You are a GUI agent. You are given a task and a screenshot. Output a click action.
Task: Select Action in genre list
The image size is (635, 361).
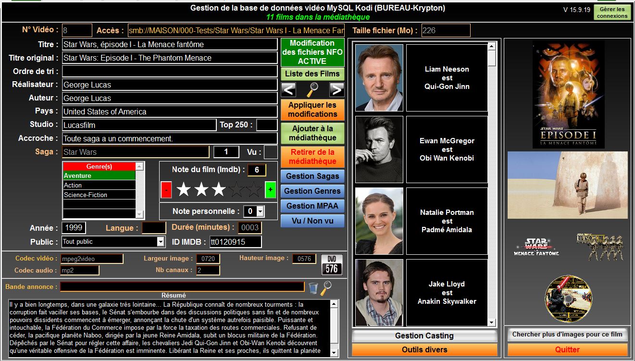(99, 185)
